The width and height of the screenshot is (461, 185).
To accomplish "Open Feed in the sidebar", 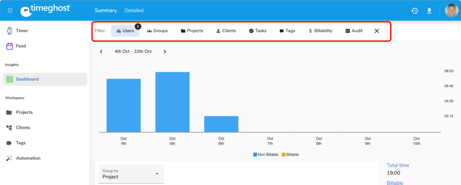I will [x=21, y=46].
